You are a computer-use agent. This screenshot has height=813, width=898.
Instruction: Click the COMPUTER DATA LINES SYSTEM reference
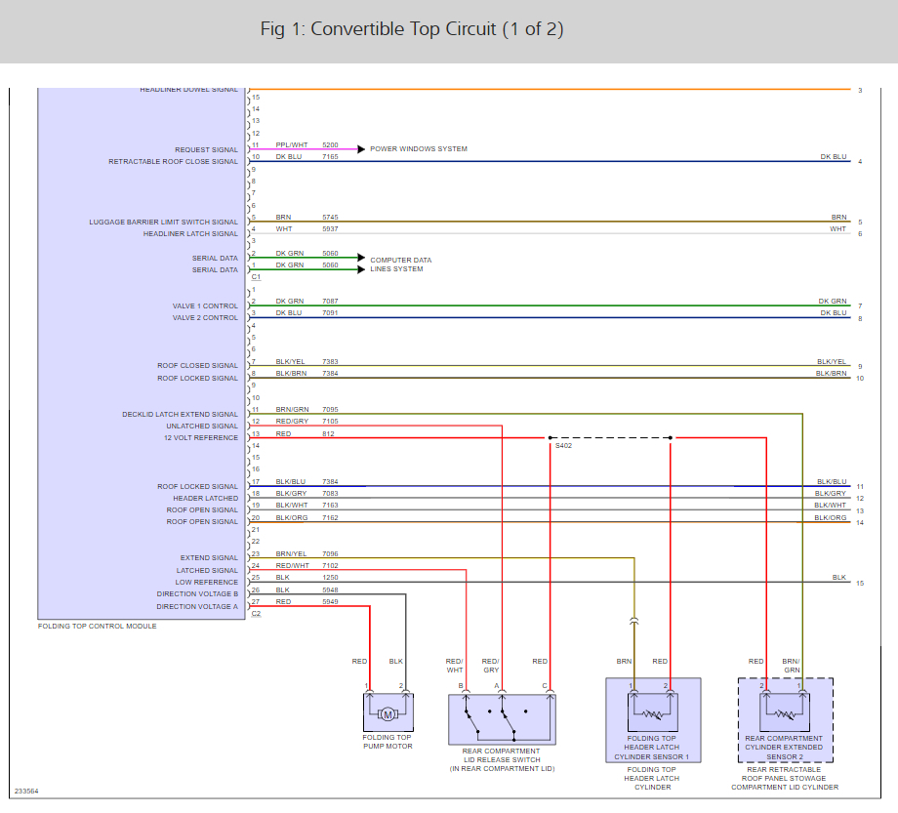pyautogui.click(x=401, y=264)
